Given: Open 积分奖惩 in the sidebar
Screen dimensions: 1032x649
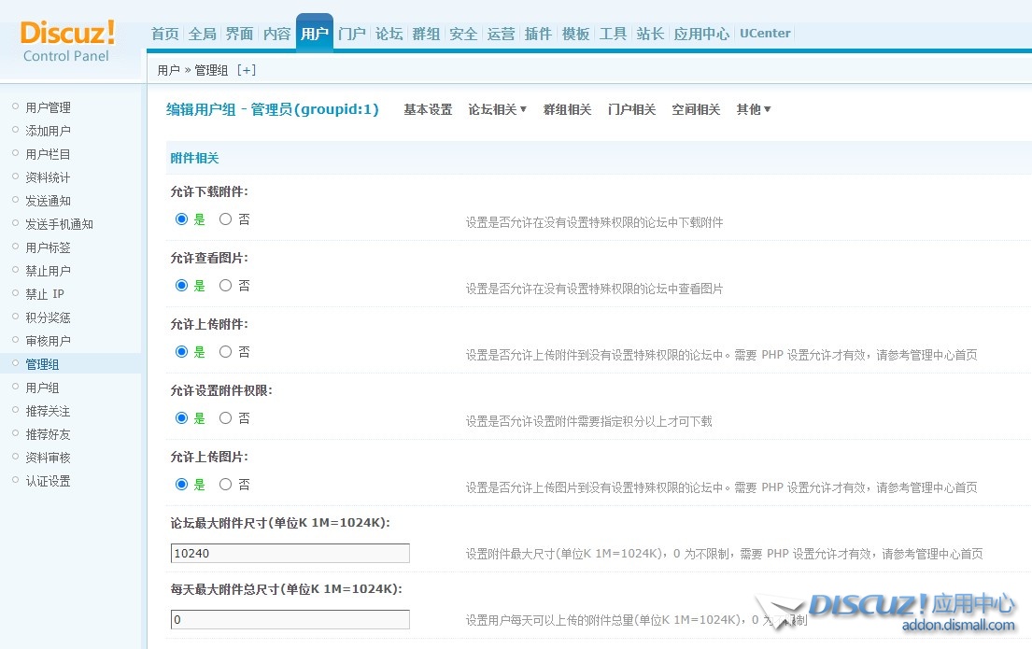Looking at the screenshot, I should click(x=48, y=317).
